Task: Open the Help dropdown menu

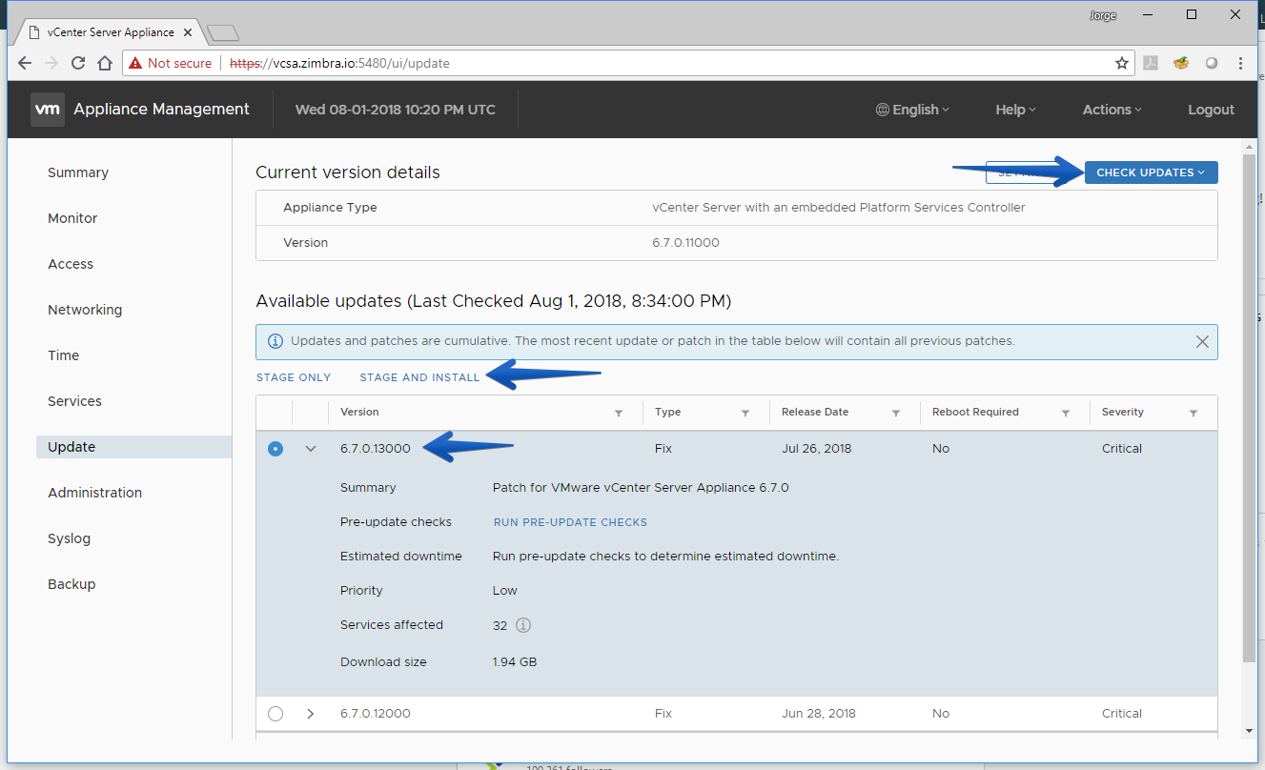Action: [x=1015, y=110]
